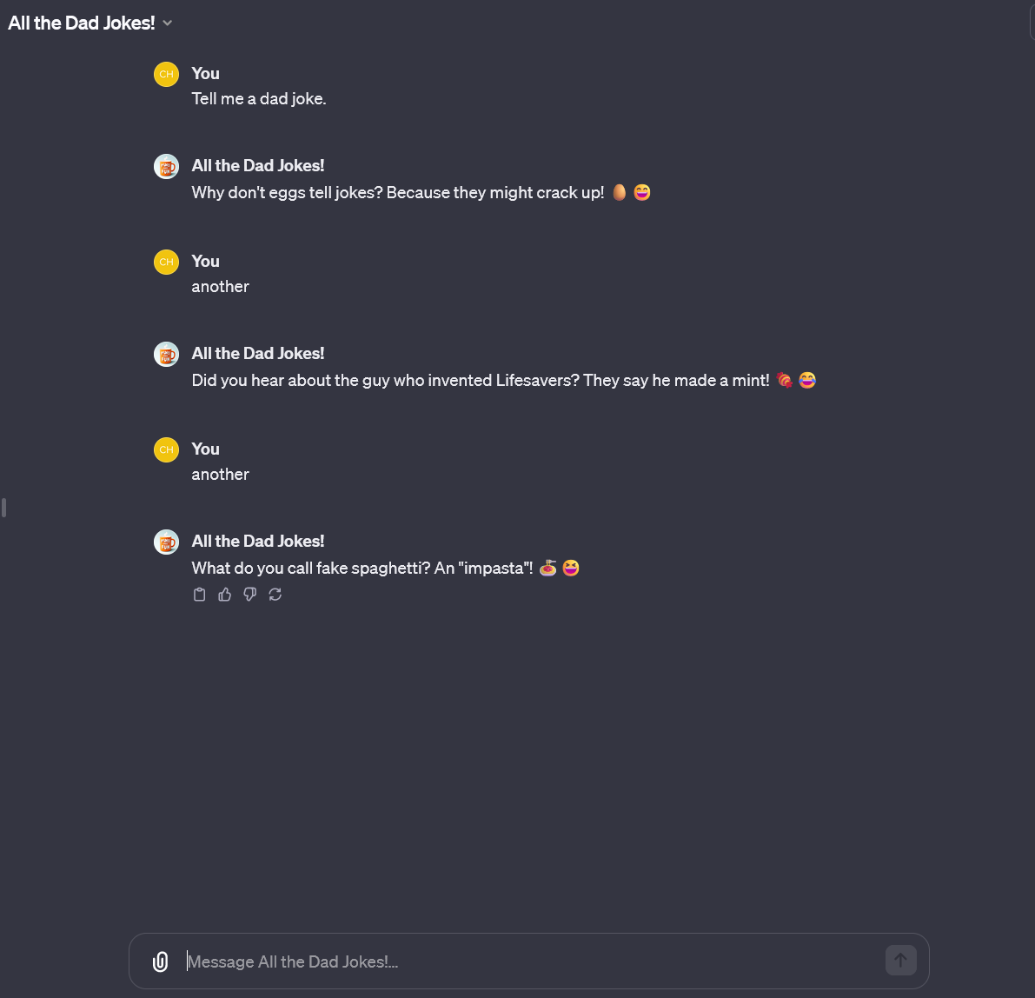Click the mug avatar beside the egg joke
1035x998 pixels.
166,166
